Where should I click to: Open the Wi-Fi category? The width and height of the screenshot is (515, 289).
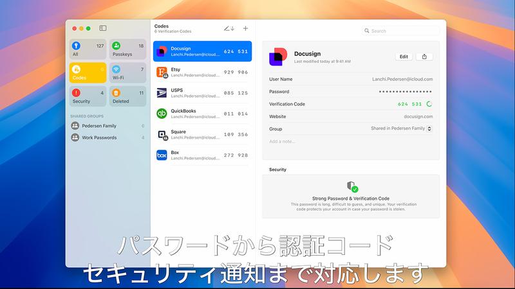pyautogui.click(x=127, y=73)
